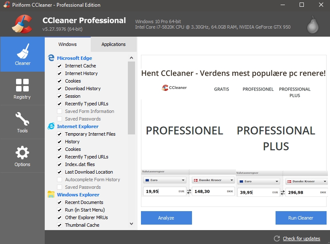
Task: Click the Microsoft Edge browser icon
Action: (51, 58)
